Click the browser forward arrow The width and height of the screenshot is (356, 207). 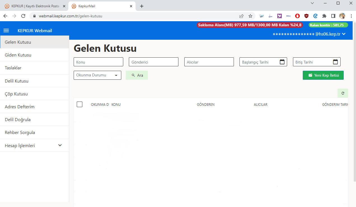coord(14,16)
